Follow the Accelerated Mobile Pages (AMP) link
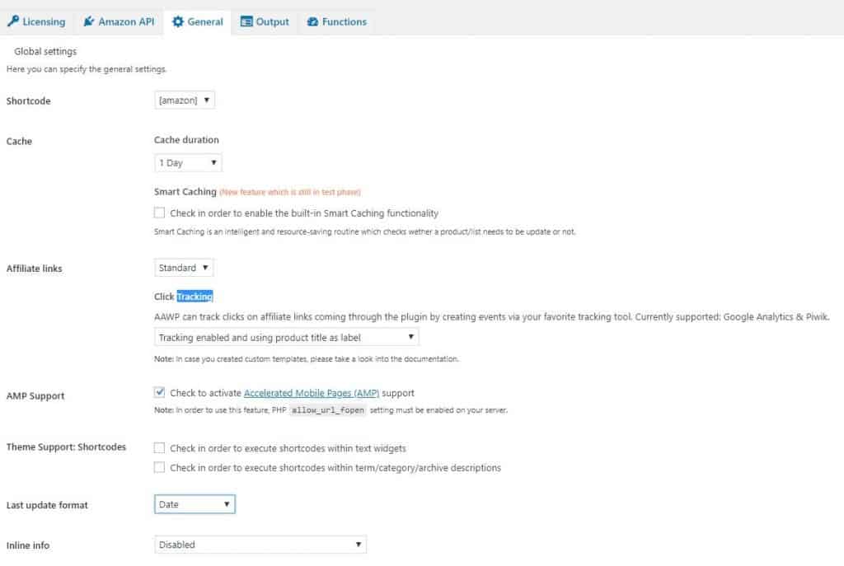Viewport: 844px width, 566px height. [311, 393]
